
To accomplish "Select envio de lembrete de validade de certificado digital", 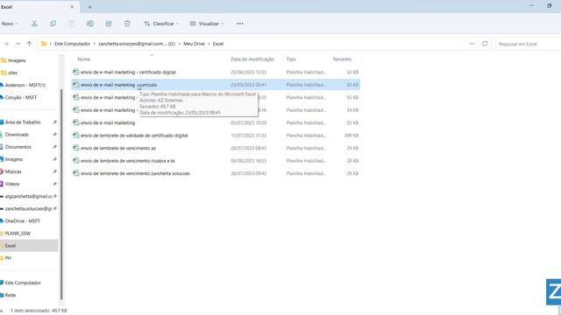I will (216, 136).
